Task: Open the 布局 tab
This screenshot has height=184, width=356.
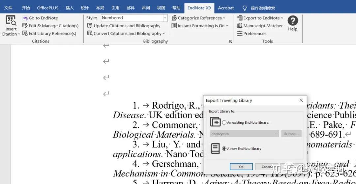Action: coord(100,8)
